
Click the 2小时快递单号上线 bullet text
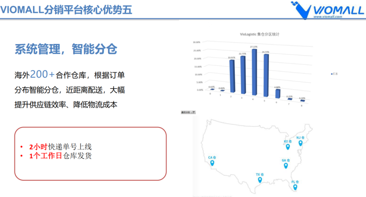[60, 147]
